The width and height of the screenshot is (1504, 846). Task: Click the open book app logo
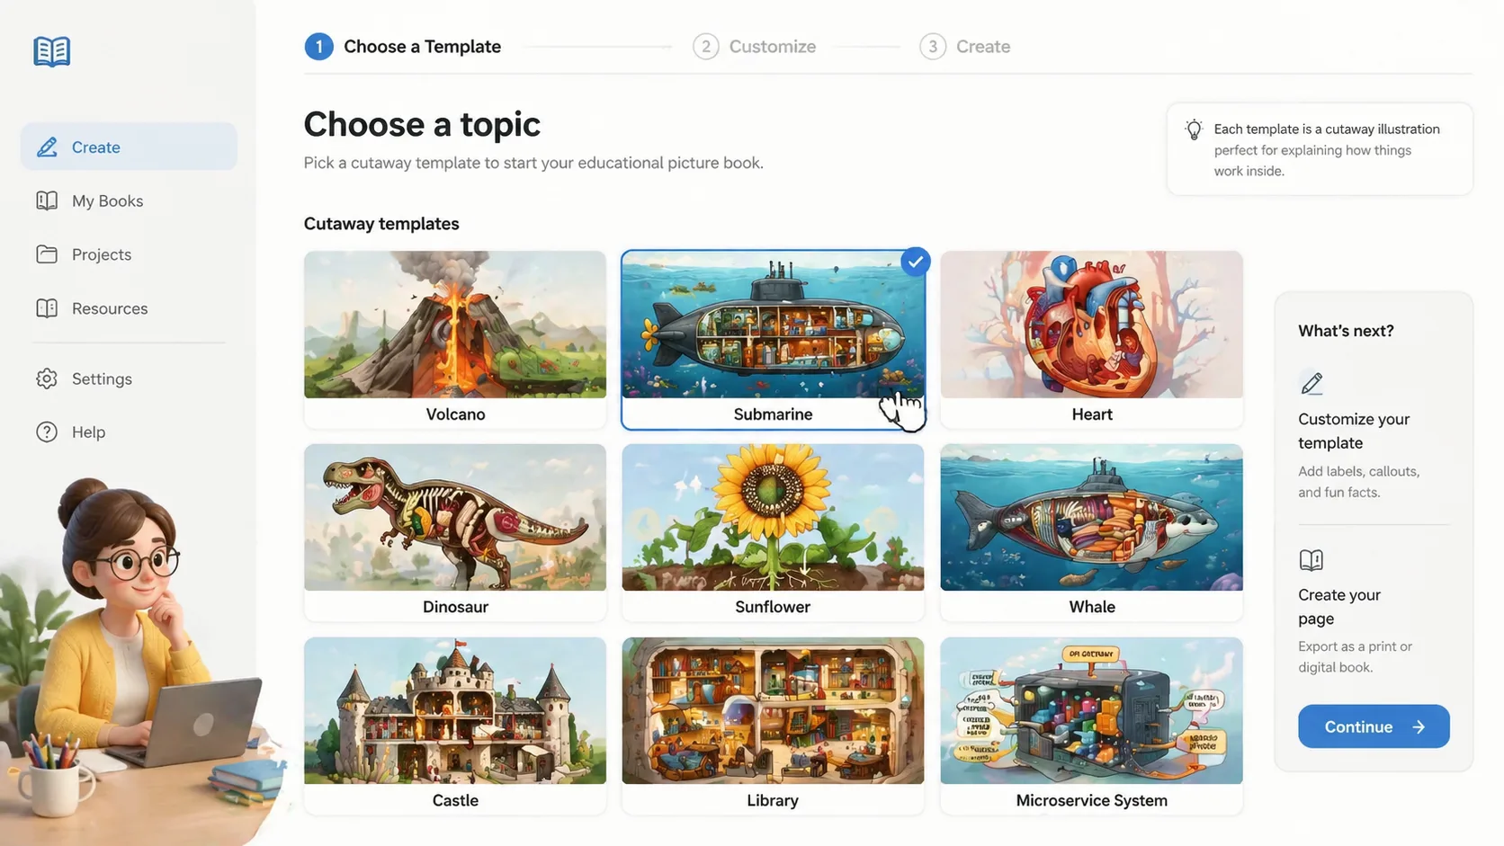point(52,51)
